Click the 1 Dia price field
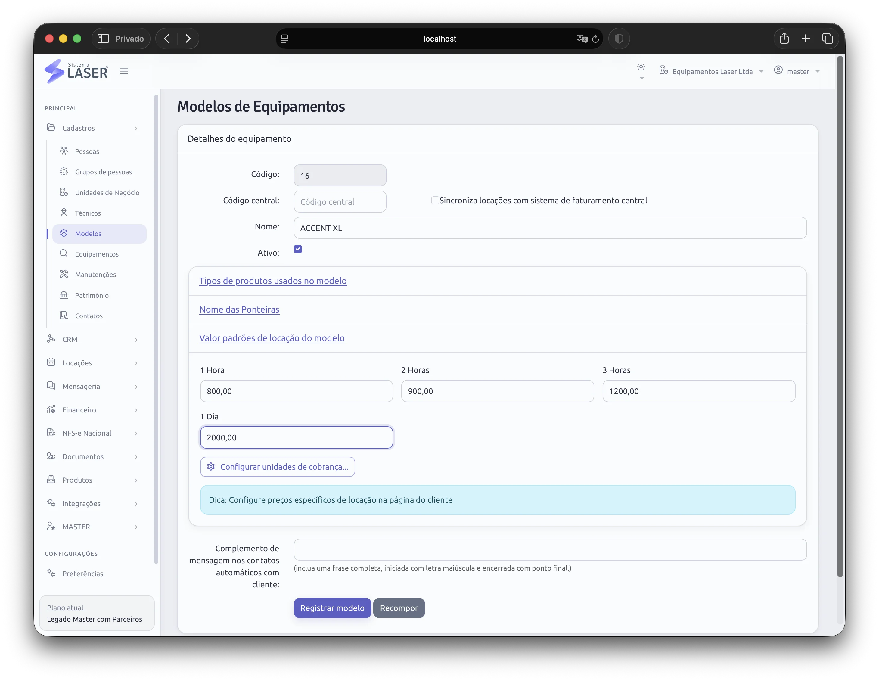The height and width of the screenshot is (681, 879). click(297, 437)
